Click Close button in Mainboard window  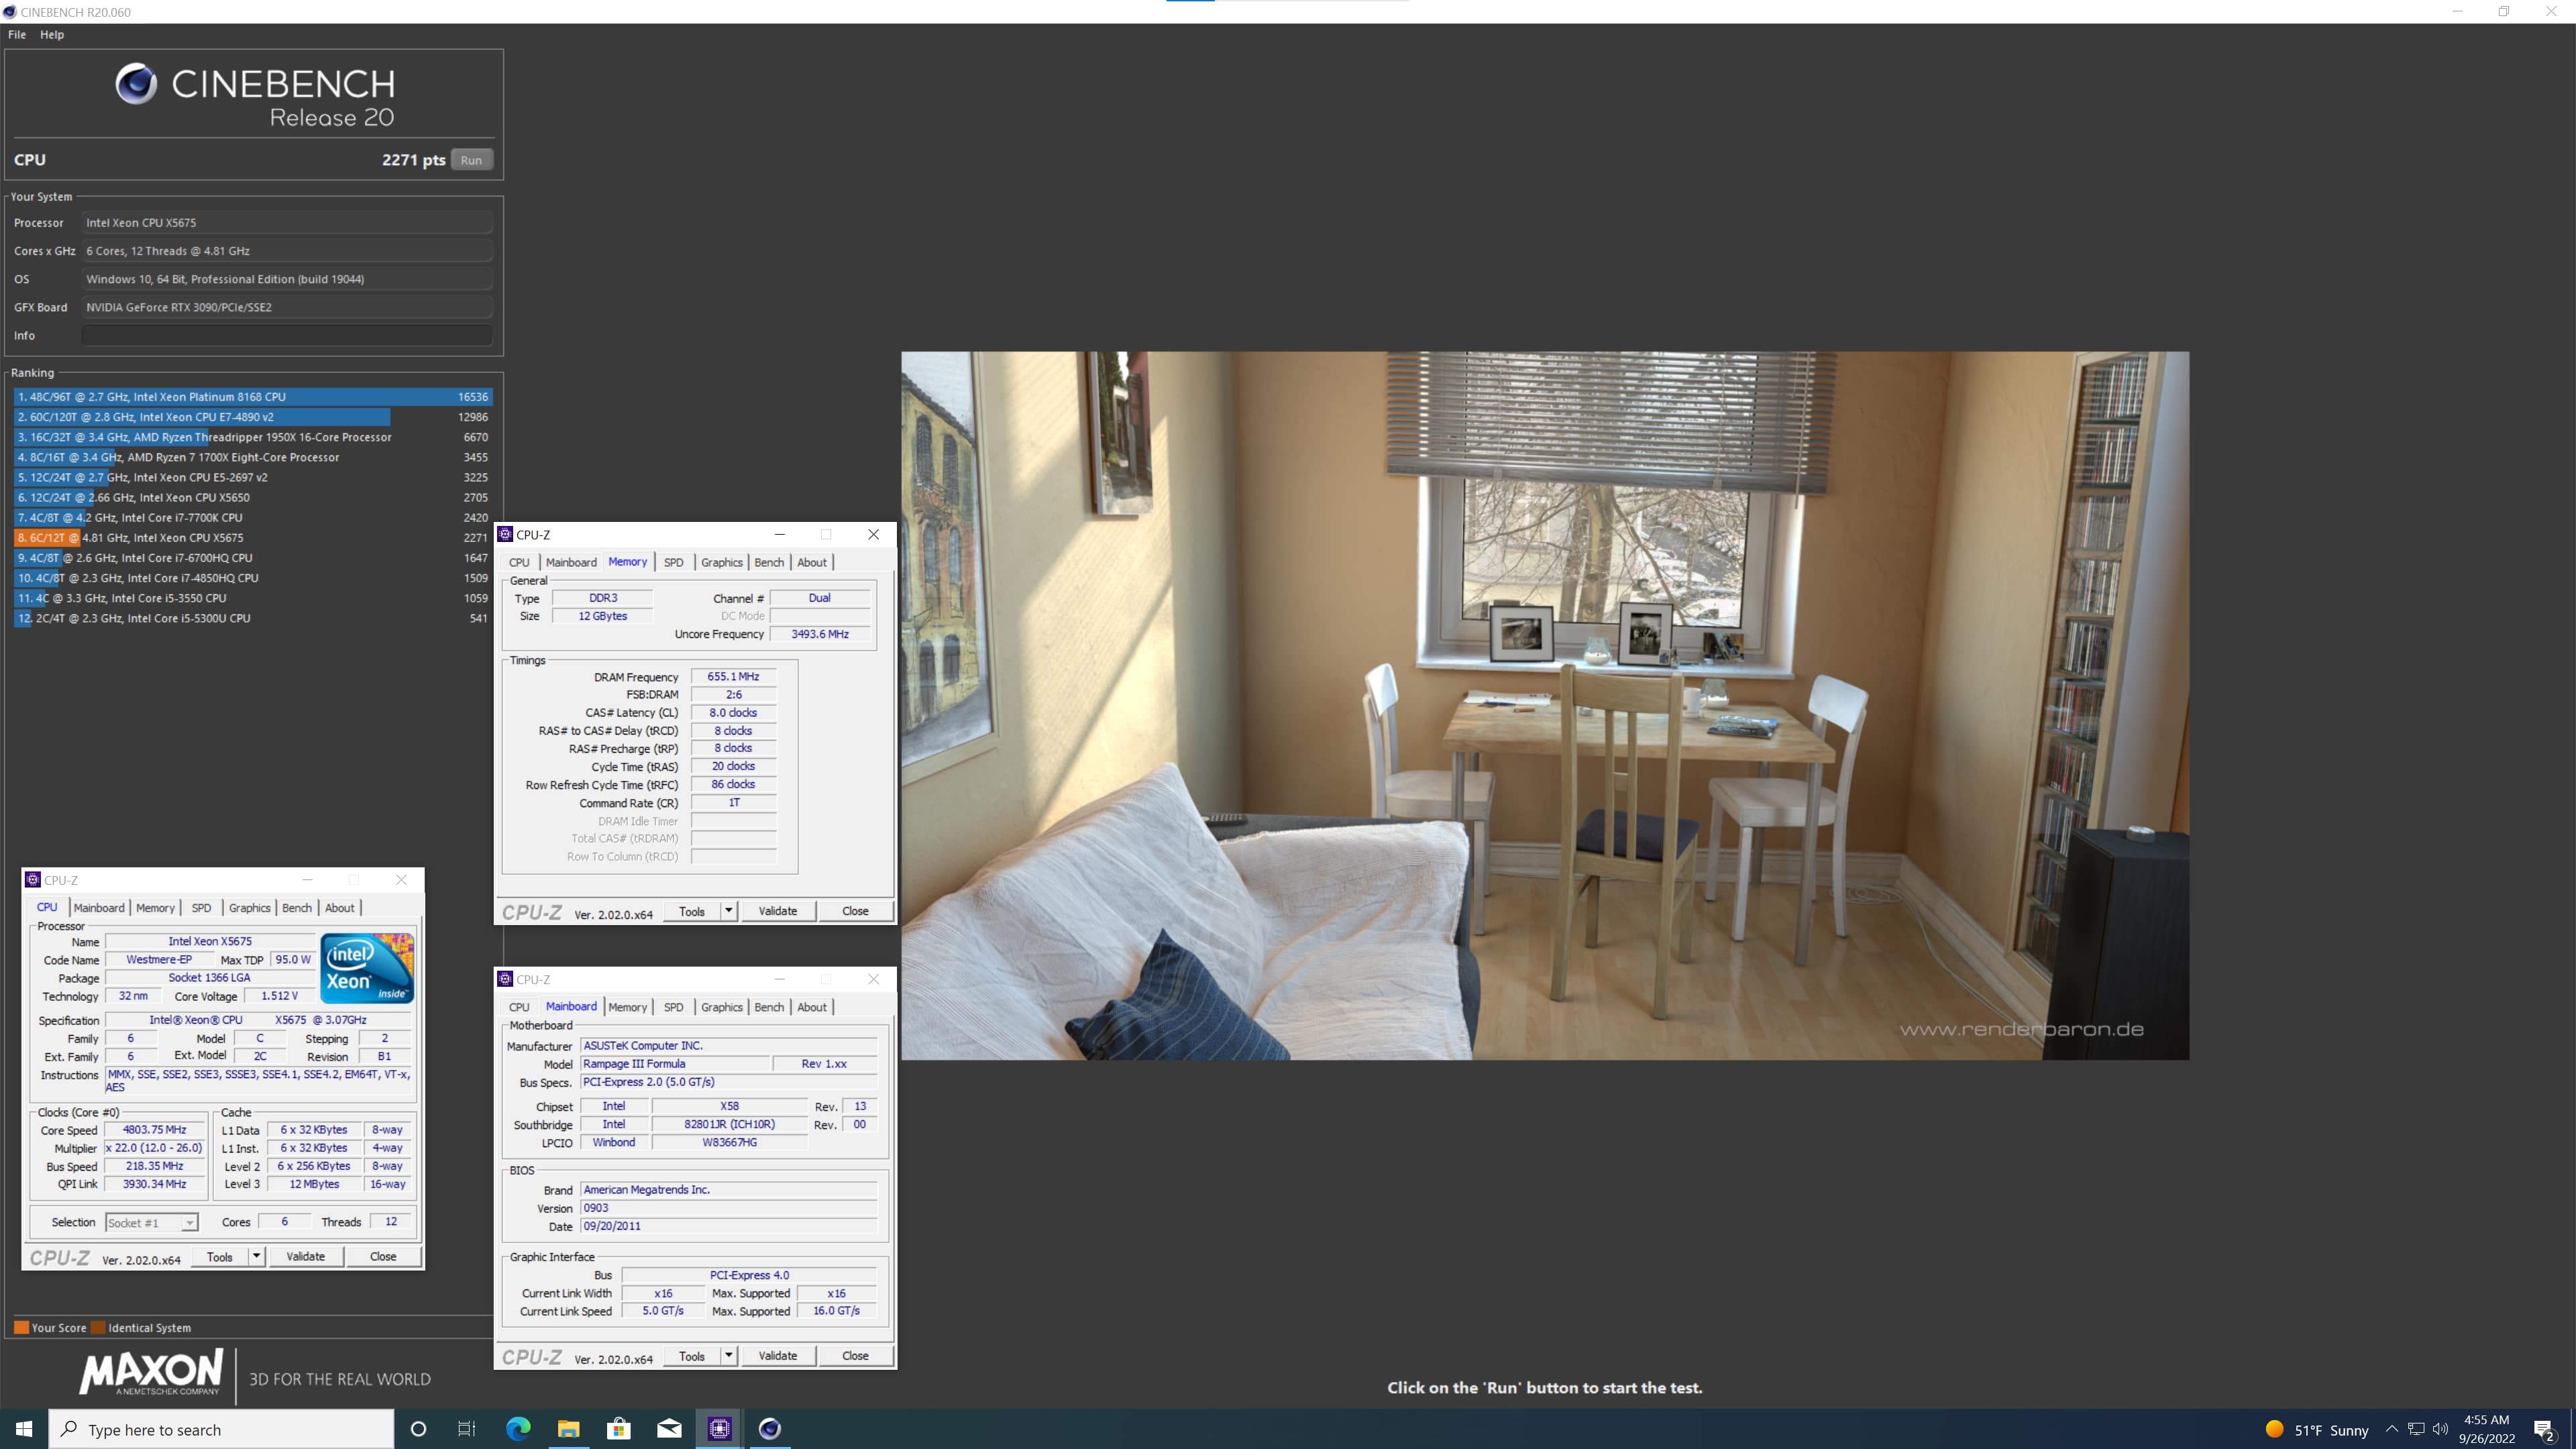coord(855,1356)
